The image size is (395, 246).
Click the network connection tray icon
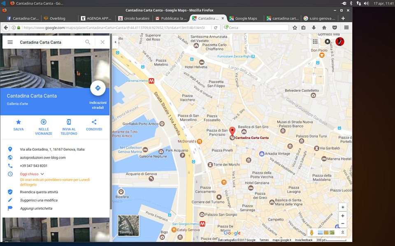click(x=358, y=3)
